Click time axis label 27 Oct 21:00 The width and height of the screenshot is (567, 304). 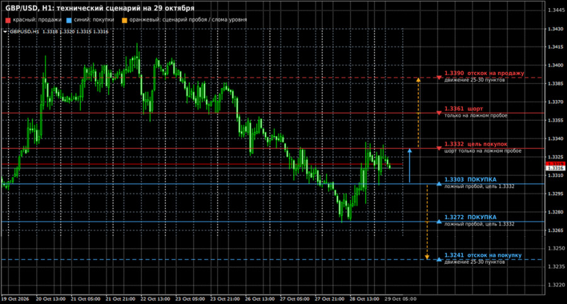coord(329,299)
